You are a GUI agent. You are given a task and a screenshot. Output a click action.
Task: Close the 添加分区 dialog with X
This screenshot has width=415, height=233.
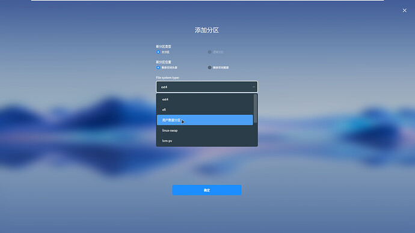(404, 10)
